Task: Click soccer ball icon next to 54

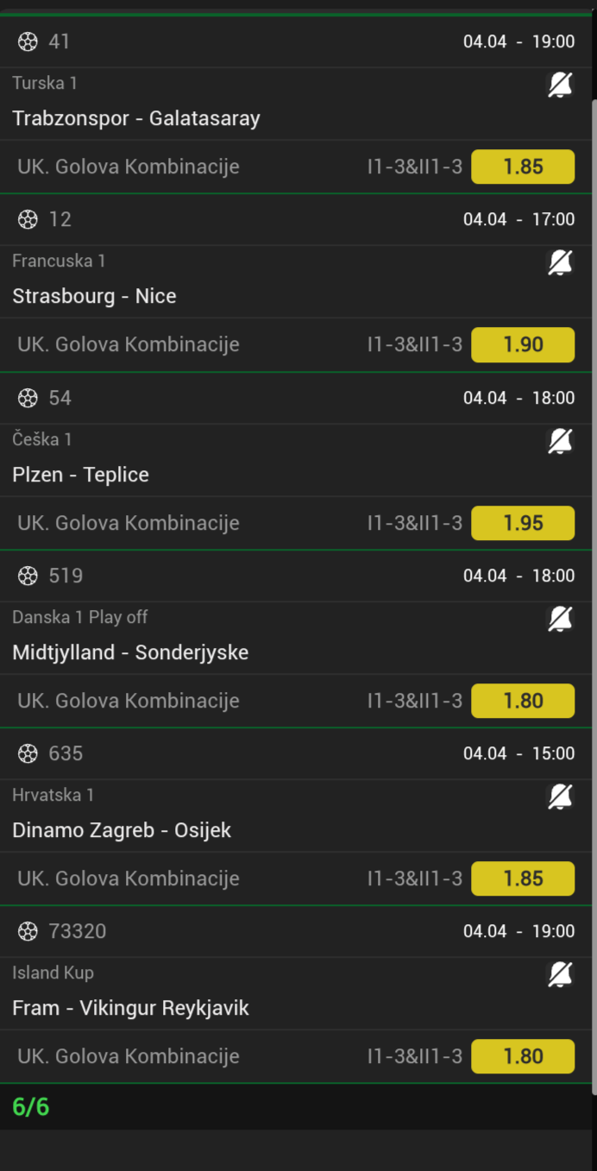Action: click(28, 398)
